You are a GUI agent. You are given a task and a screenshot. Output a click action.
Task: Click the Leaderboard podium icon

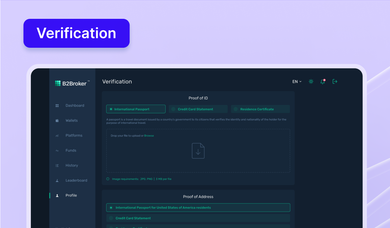click(x=57, y=180)
